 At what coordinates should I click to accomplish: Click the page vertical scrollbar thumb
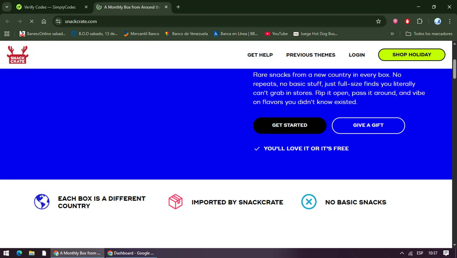click(x=455, y=69)
